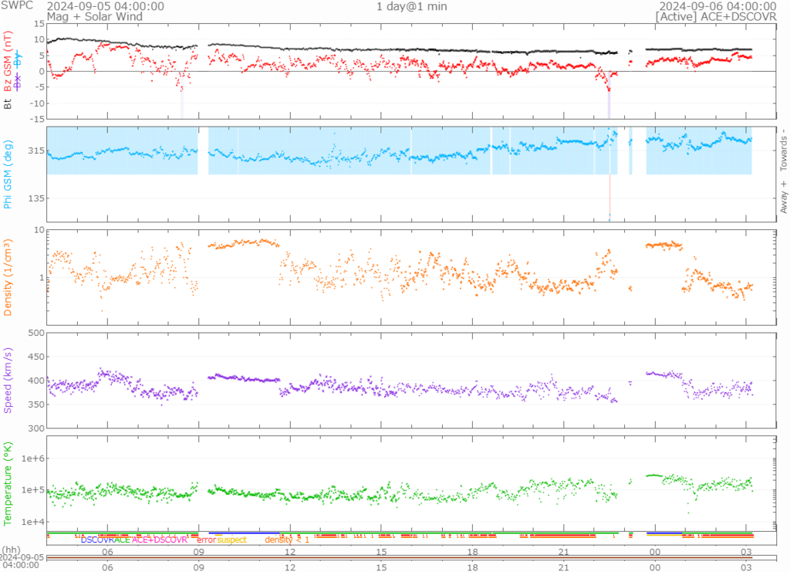Screen dimensions: 790x572
Task: Click the SWPC label in top corner
Action: (x=17, y=6)
